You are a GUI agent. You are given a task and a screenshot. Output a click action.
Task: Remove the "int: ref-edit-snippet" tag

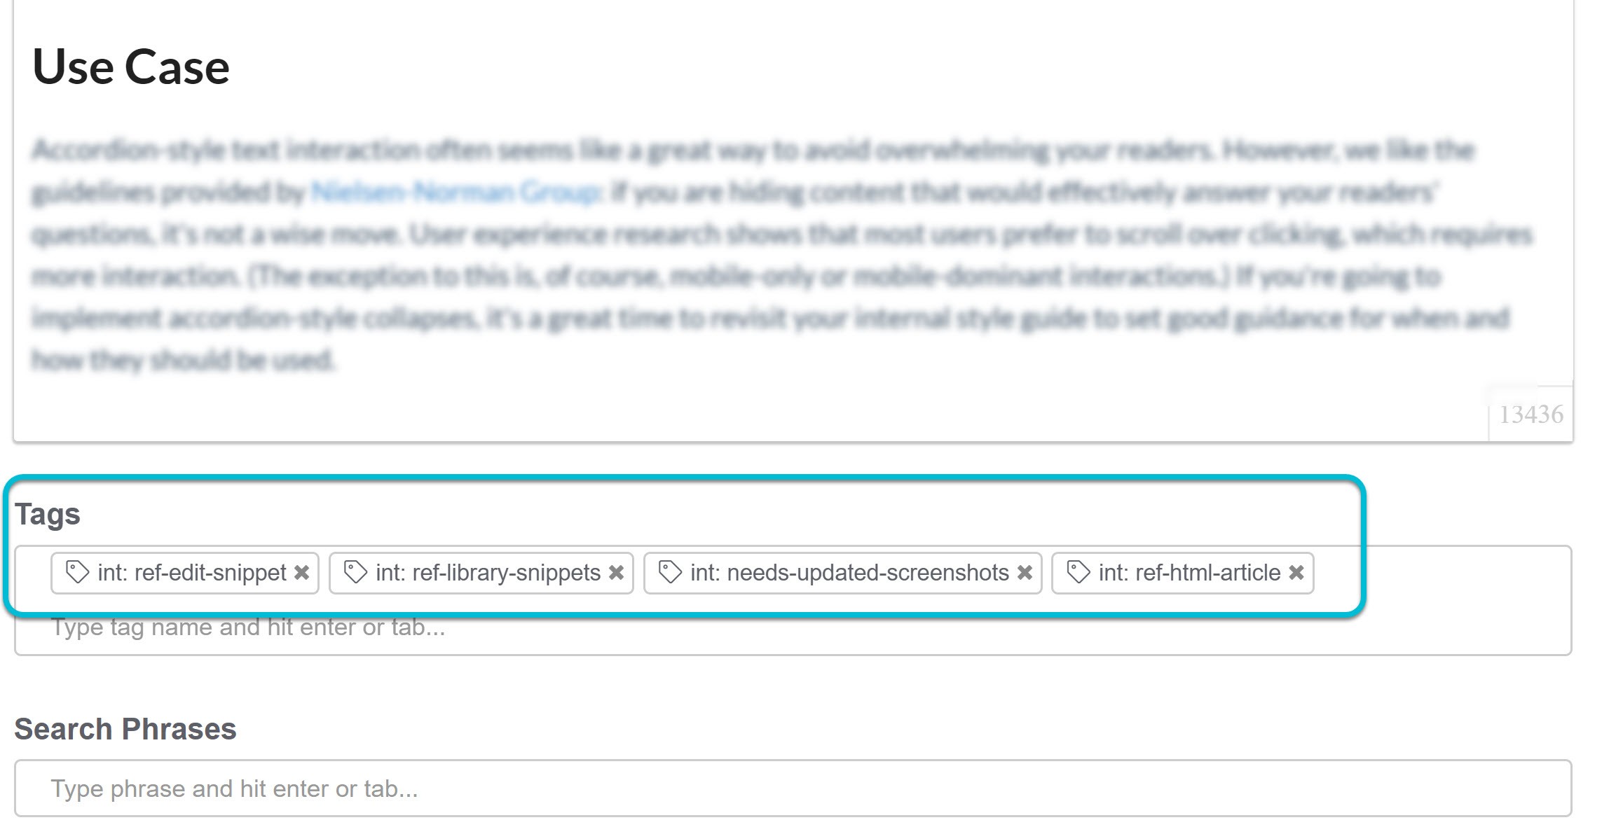click(x=303, y=574)
